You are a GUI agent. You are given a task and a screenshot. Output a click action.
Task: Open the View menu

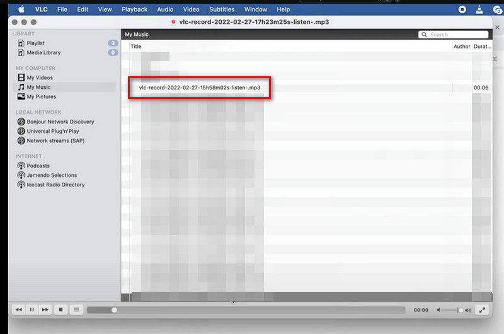105,9
